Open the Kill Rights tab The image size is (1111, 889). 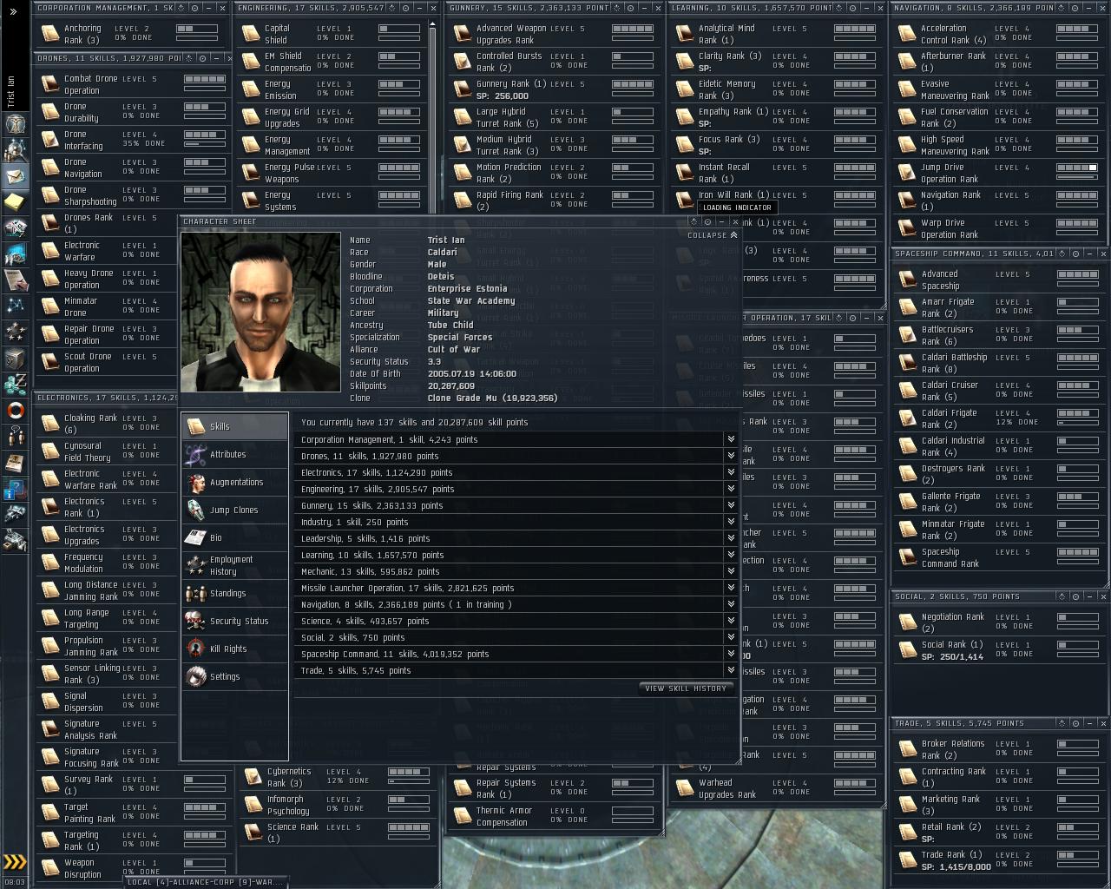pos(234,649)
